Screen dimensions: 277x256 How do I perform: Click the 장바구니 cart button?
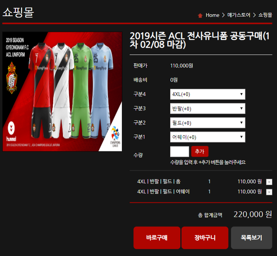[205, 238]
